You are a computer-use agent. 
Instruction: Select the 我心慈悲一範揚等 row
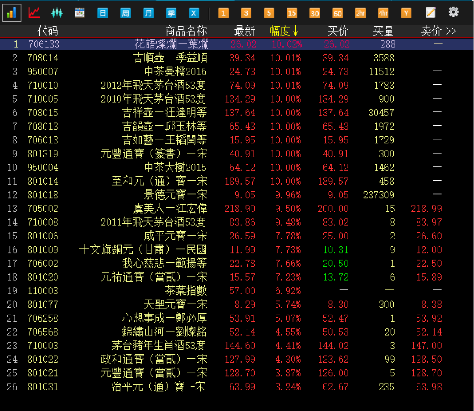[237, 263]
